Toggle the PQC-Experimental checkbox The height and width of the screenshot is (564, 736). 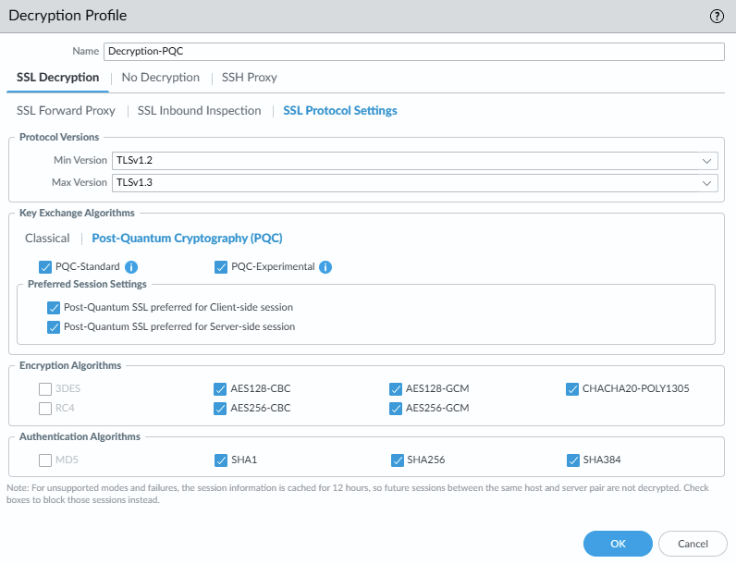pyautogui.click(x=221, y=267)
